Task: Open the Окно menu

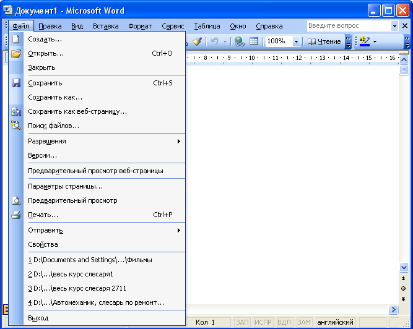Action: click(x=238, y=26)
